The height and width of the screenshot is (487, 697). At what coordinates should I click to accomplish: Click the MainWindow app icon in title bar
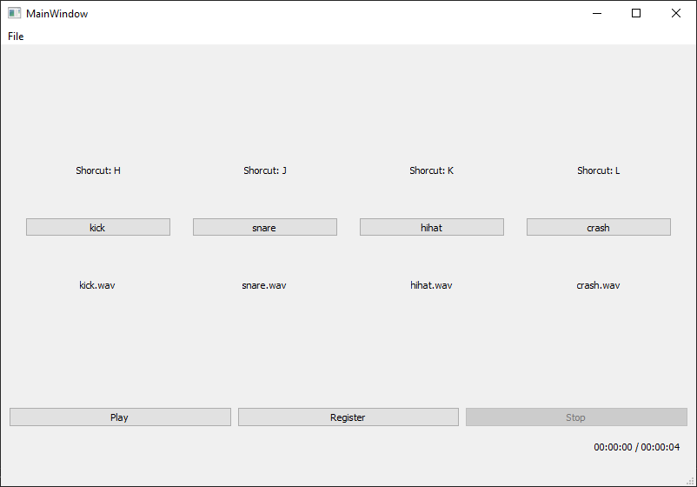[x=14, y=13]
